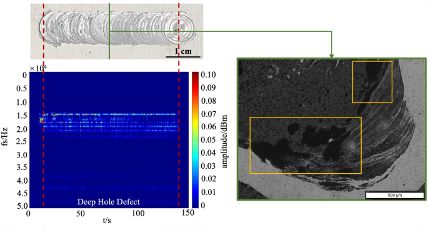Click the "Deep Hole Defect" label in spectrogram
The width and height of the screenshot is (428, 230).
pyautogui.click(x=109, y=202)
